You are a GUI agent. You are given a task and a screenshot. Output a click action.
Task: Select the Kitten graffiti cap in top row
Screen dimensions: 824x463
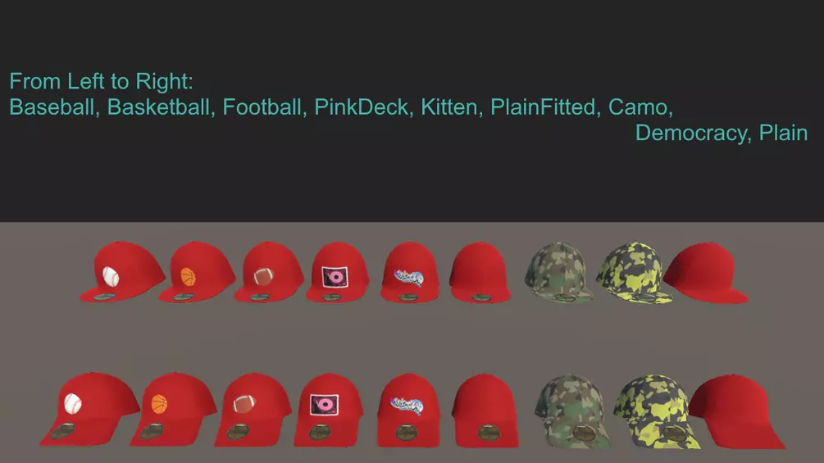pos(409,272)
